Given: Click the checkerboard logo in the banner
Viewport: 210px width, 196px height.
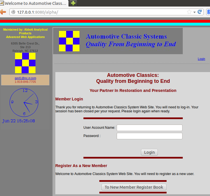Looking at the screenshot, I should (x=69, y=41).
